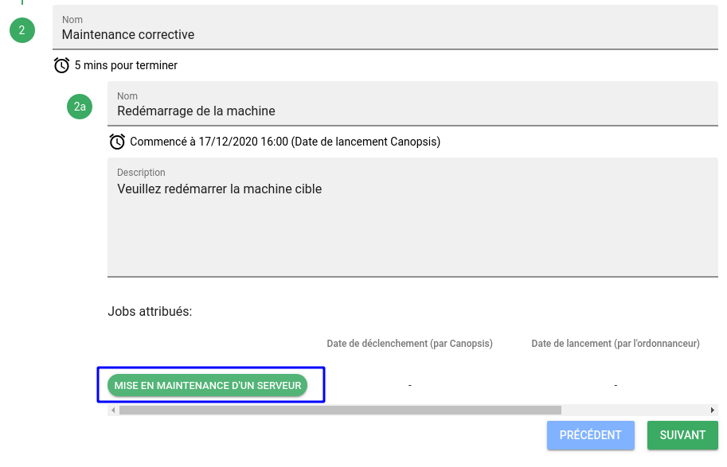Click the green step 2 number badge

point(21,31)
